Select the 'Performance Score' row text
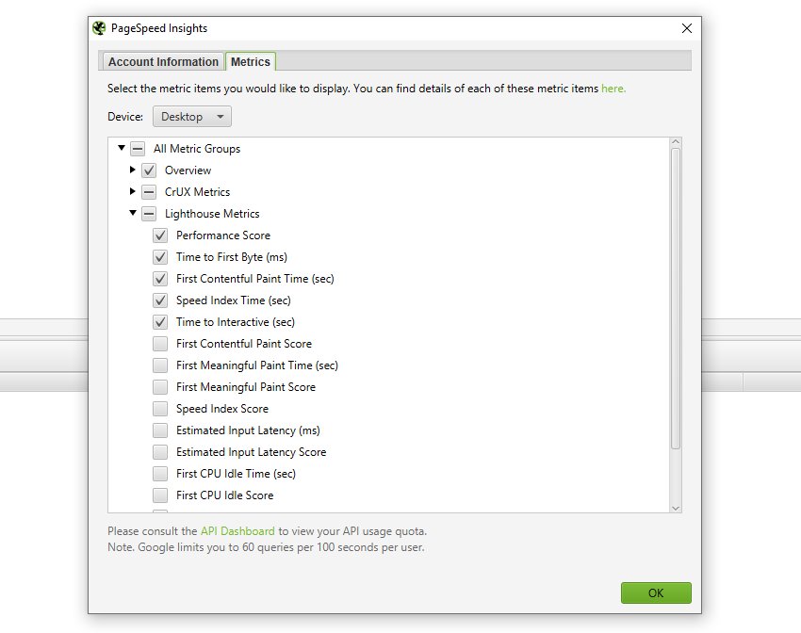801x633 pixels. pos(223,235)
